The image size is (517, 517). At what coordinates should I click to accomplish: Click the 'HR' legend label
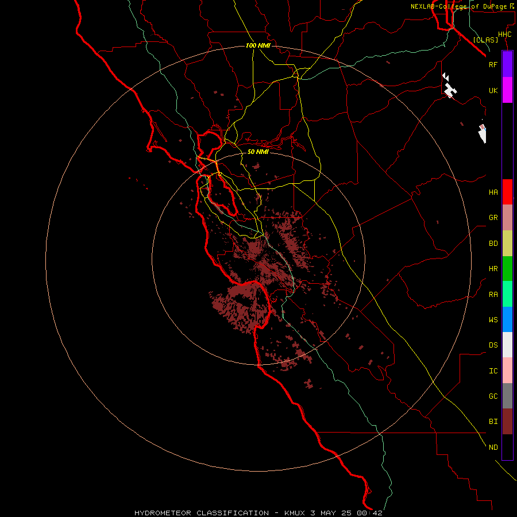pos(493,269)
